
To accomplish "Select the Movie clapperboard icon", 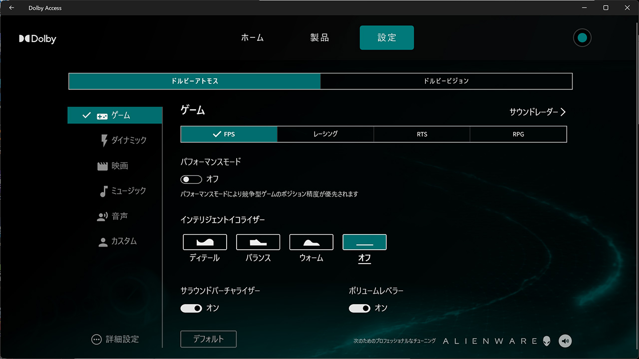I will [102, 166].
